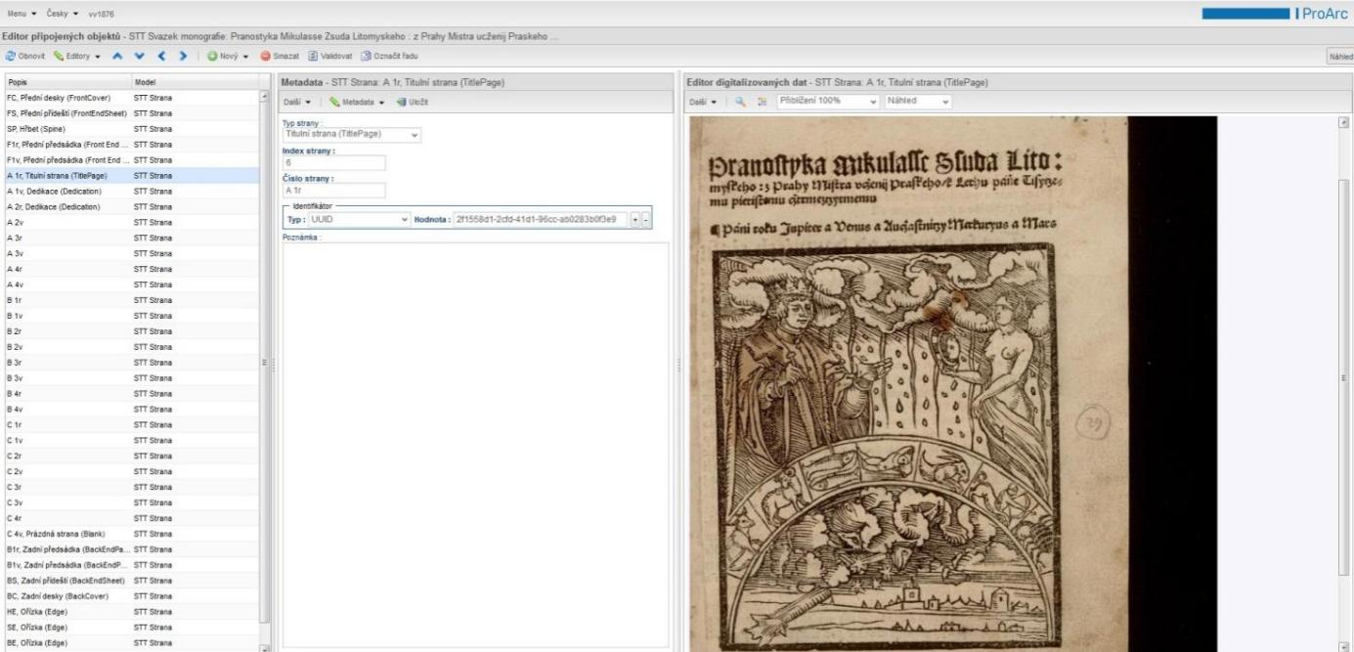Viewport: 1354px width, 652px height.
Task: Select FS, Přední přídeští (FrontEndSheet) row
Action: [131, 112]
